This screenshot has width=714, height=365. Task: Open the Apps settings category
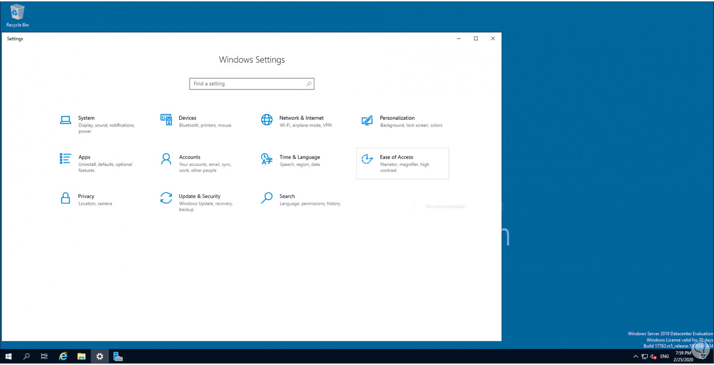pos(100,163)
